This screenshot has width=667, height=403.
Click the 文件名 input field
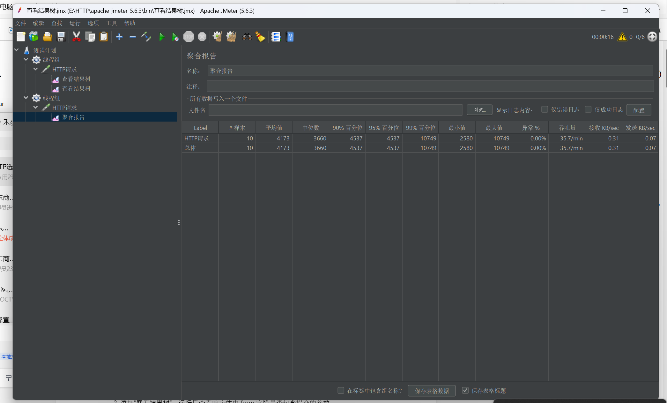tap(335, 110)
